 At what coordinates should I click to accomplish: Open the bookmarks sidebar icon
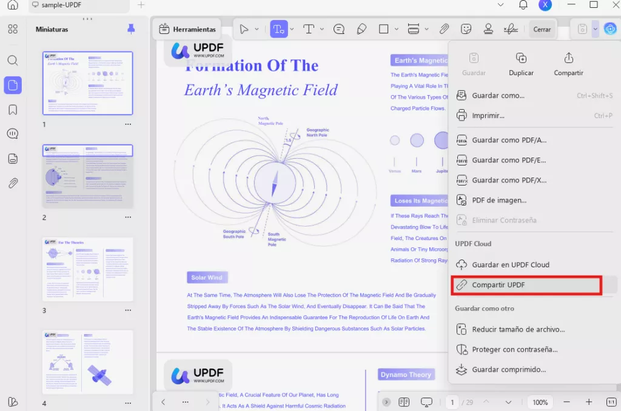(13, 110)
